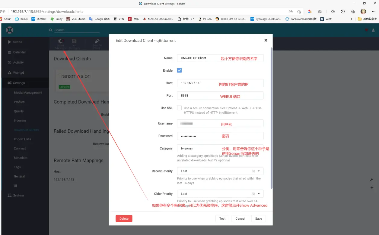Click the Port input field
The height and width of the screenshot is (235, 379).
coord(220,95)
